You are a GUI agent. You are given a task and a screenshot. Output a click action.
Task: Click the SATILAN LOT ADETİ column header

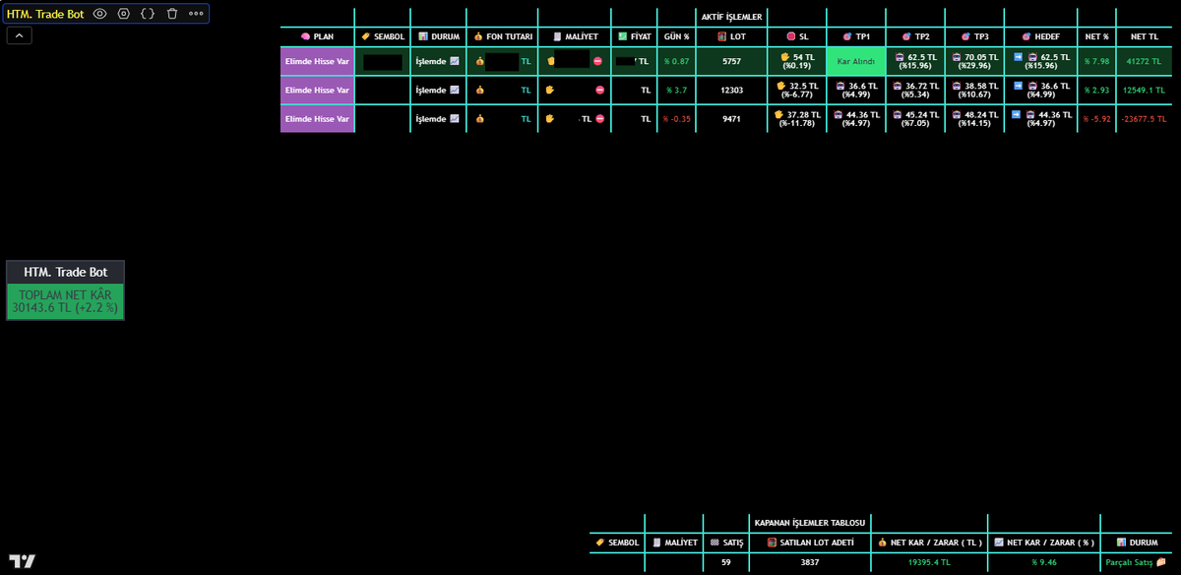click(x=810, y=543)
